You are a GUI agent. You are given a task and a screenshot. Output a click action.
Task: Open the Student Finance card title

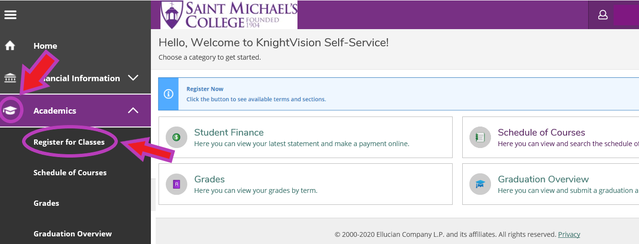pos(229,132)
